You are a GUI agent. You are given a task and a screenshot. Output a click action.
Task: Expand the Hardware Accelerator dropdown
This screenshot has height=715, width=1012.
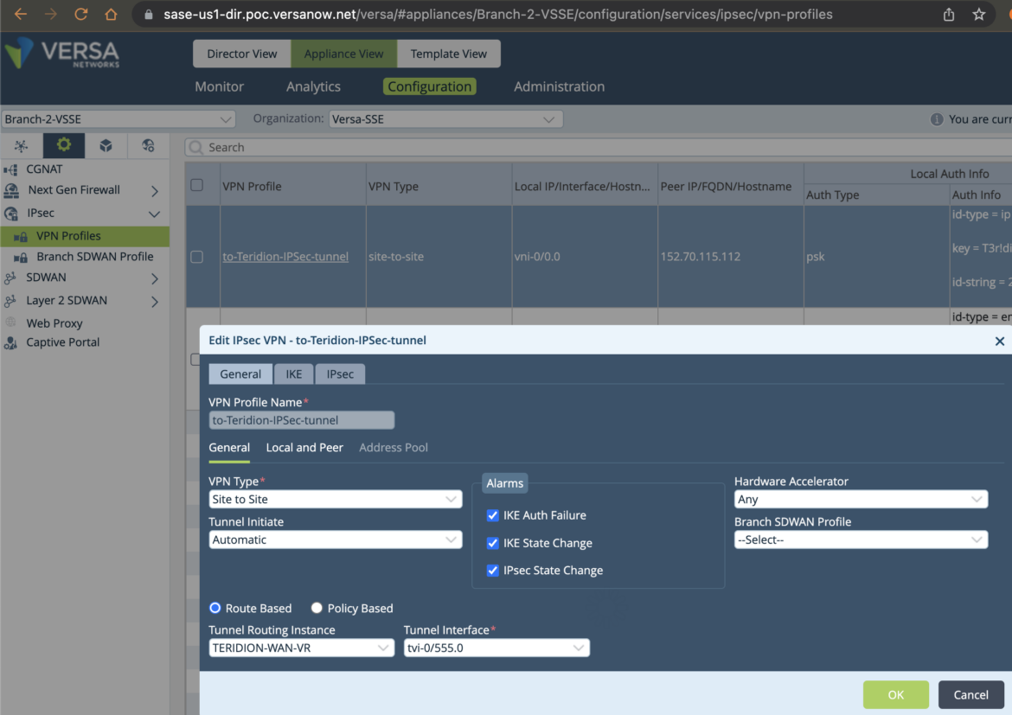[x=861, y=499]
